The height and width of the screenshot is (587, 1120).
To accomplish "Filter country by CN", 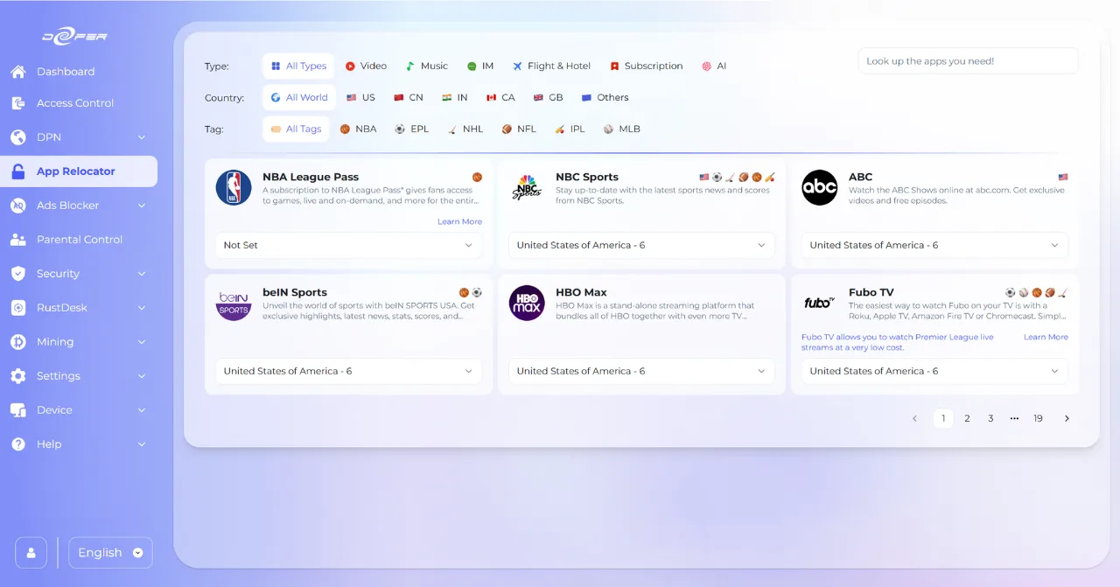I will pos(409,97).
